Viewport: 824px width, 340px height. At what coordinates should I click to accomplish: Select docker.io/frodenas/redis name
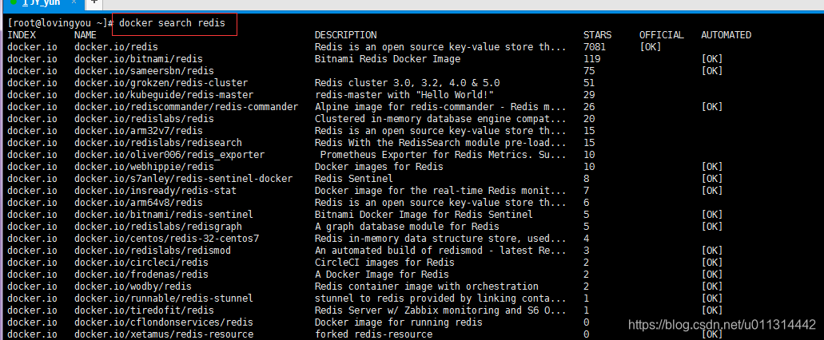point(141,275)
